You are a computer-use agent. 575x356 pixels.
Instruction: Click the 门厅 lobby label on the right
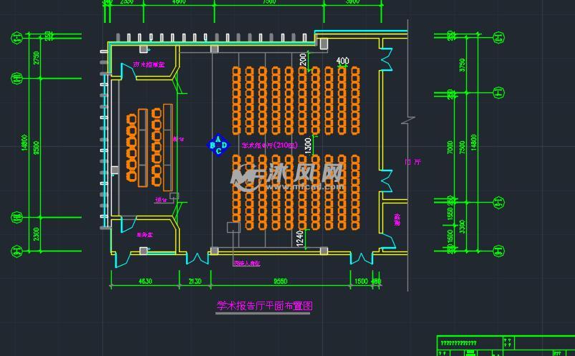(x=412, y=162)
